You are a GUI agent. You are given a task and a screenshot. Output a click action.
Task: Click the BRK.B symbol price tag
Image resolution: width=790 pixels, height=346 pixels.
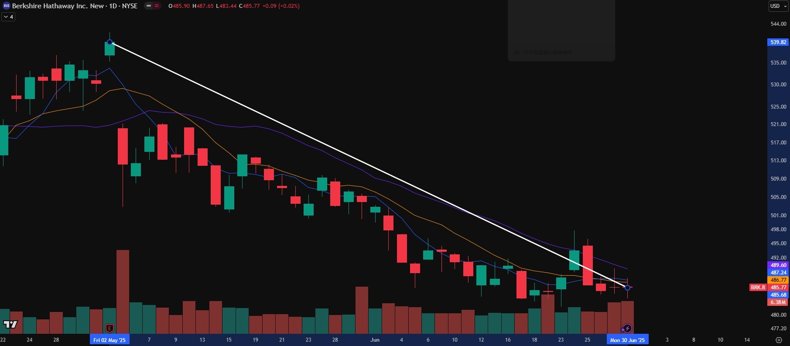click(x=758, y=288)
